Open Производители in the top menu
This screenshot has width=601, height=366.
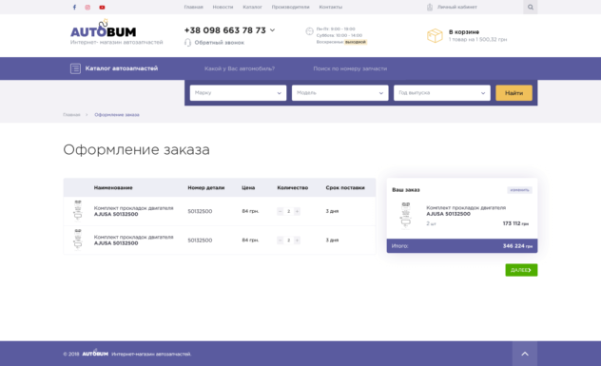pos(291,7)
